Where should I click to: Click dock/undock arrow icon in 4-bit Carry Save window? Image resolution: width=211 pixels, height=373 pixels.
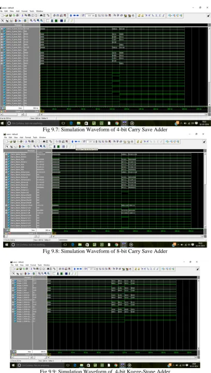[208, 16]
